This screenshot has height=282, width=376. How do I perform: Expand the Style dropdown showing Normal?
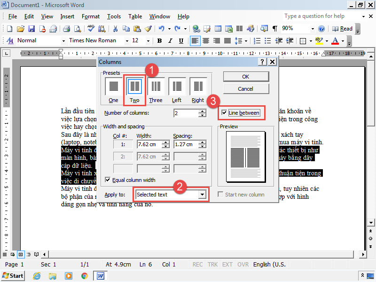click(63, 41)
